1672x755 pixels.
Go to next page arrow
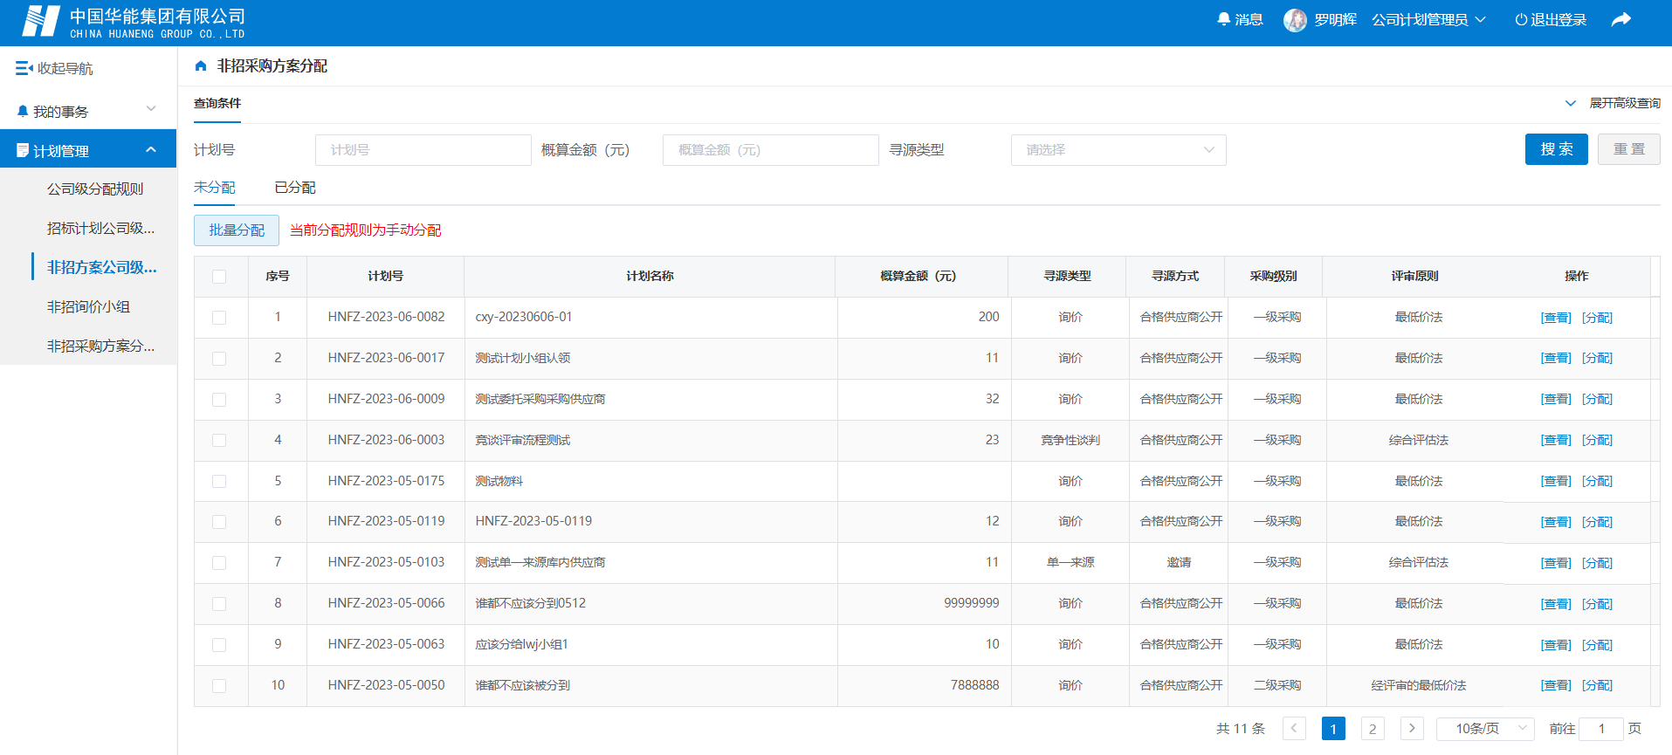click(1412, 729)
